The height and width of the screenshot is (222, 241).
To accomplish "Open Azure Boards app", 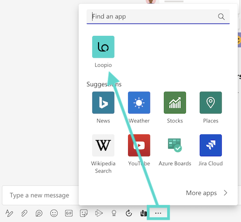I will pos(175,146).
